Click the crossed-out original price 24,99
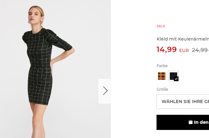This screenshot has height=138, width=209. (200, 50)
